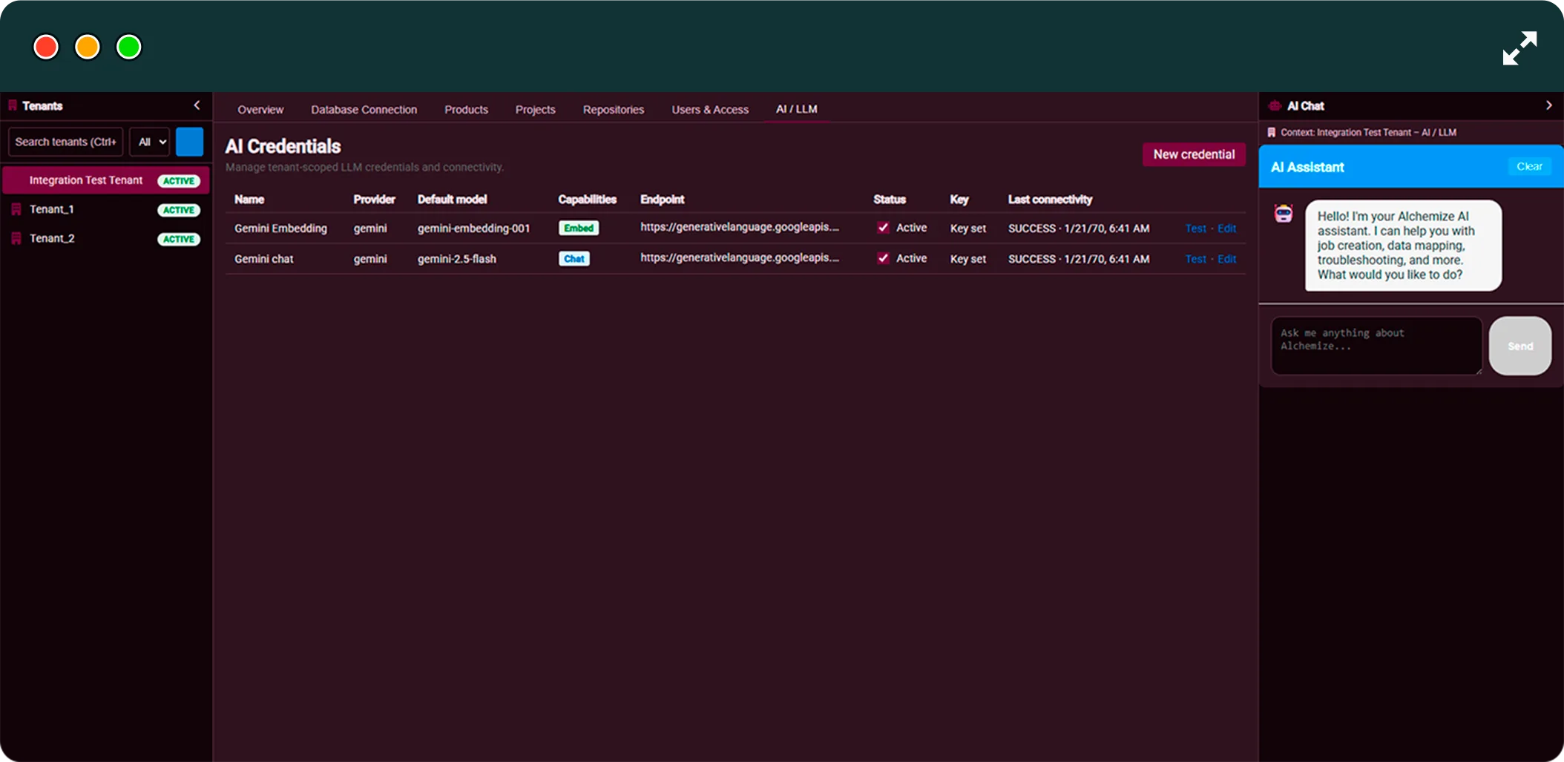This screenshot has height=762, width=1564.
Task: Open the Repositories tab
Action: 614,109
